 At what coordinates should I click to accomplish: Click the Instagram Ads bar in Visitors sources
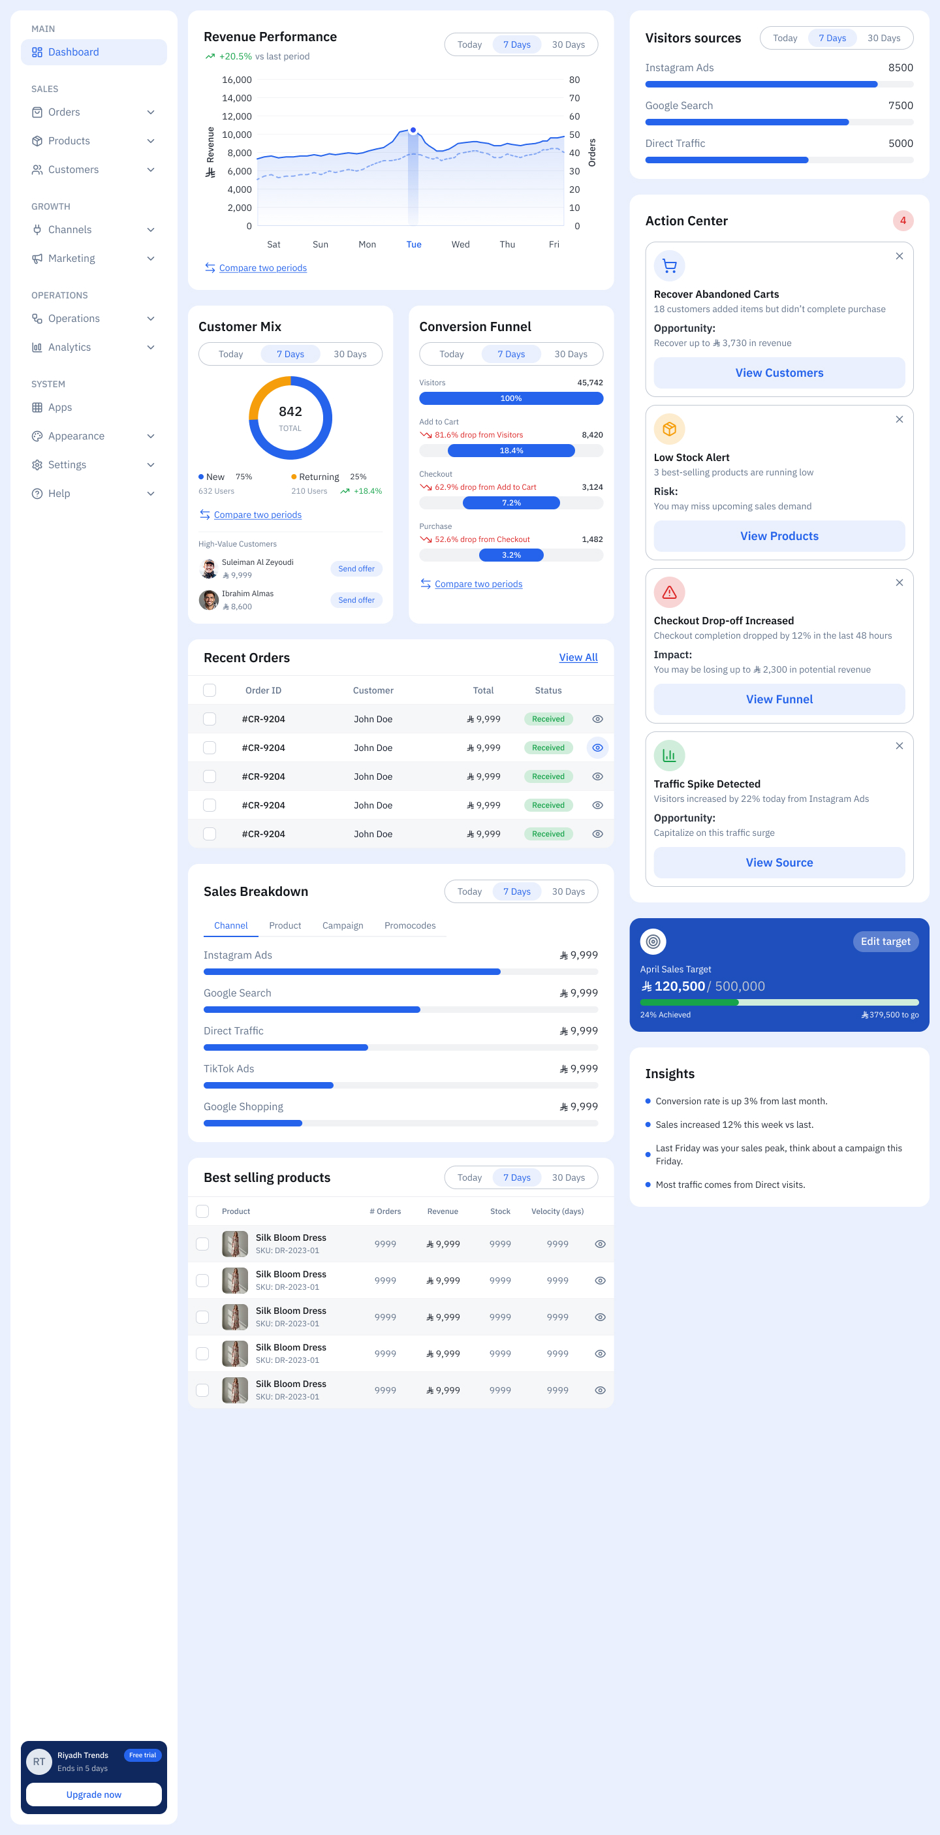click(779, 84)
